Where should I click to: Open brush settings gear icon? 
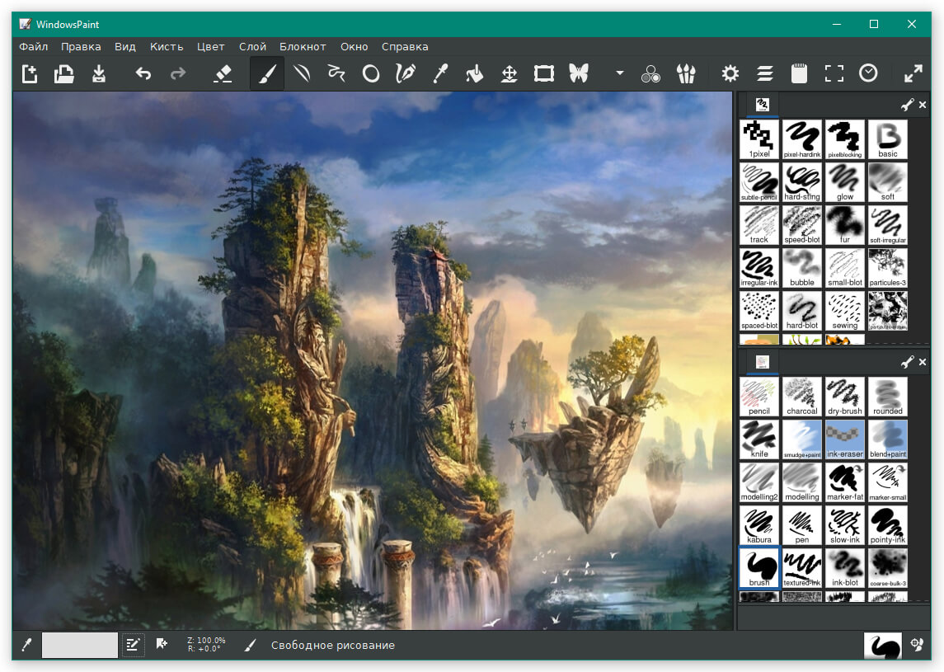point(730,74)
